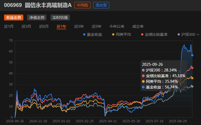Show 今年以来 performance range
The height and width of the screenshot is (125, 201).
[117, 26]
